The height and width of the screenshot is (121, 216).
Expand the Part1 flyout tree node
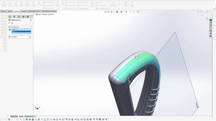[x=34, y=14]
